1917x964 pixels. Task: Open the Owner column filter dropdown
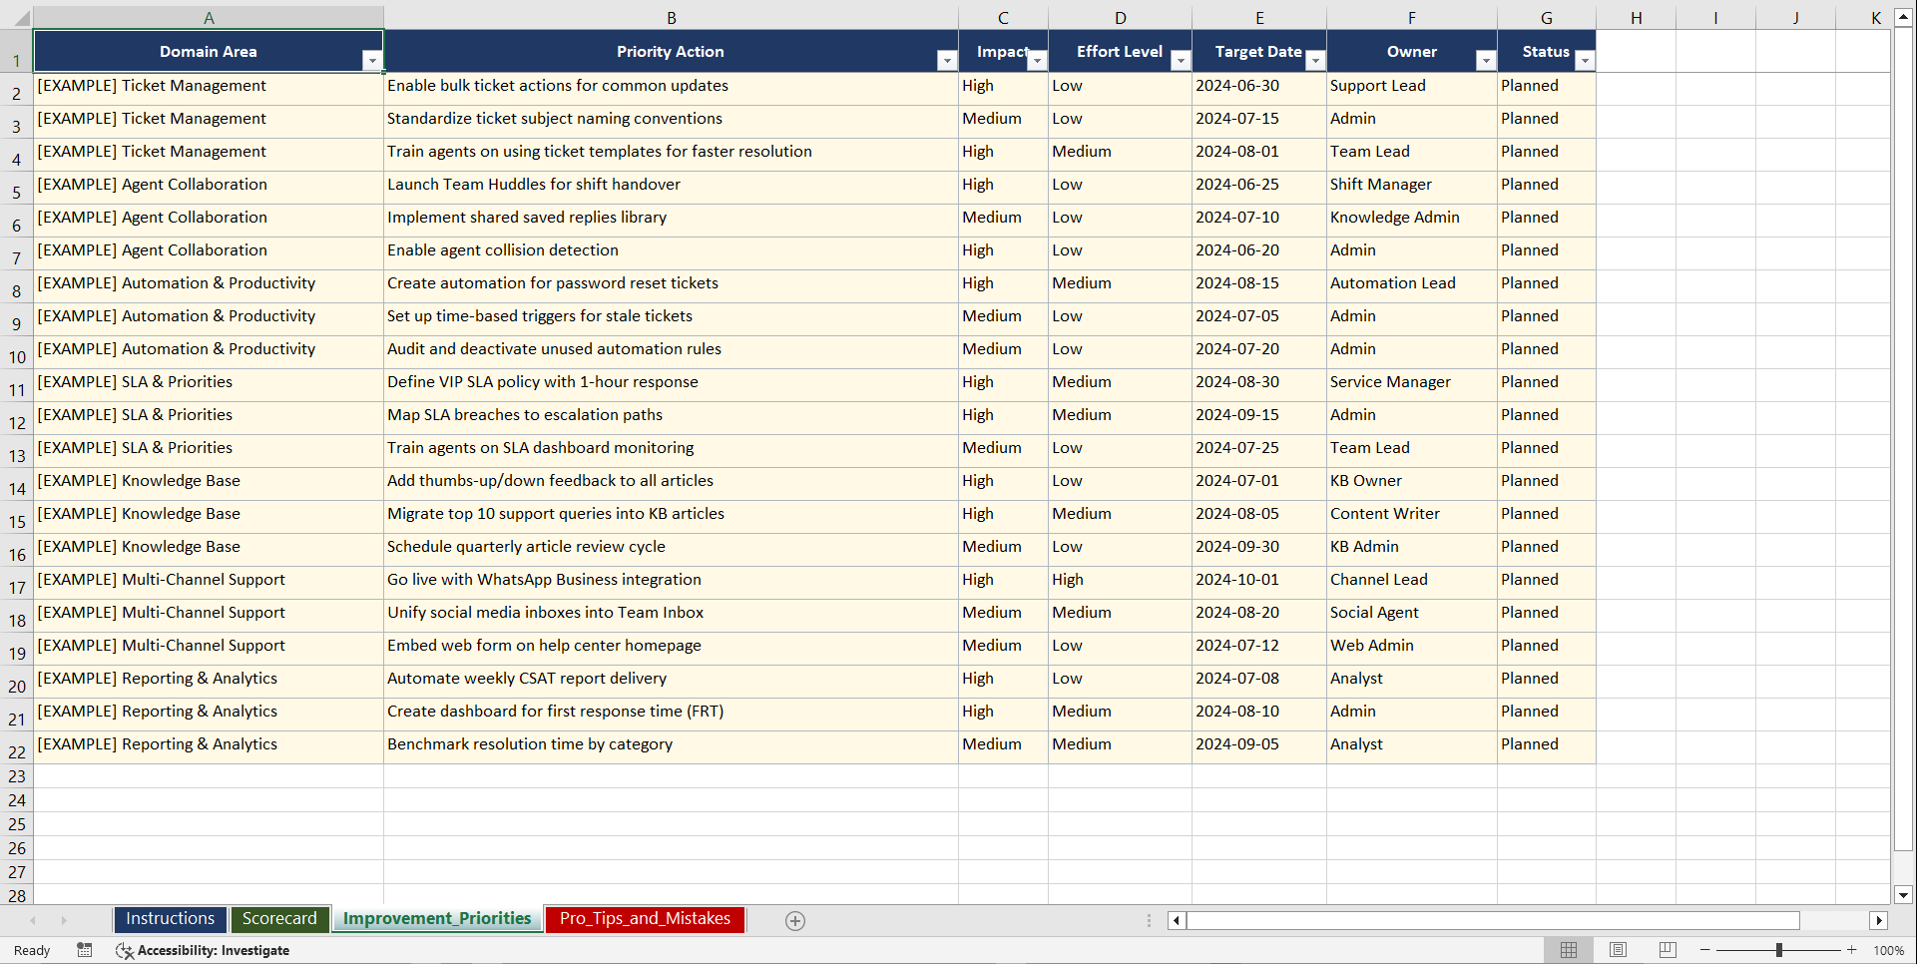tap(1486, 60)
